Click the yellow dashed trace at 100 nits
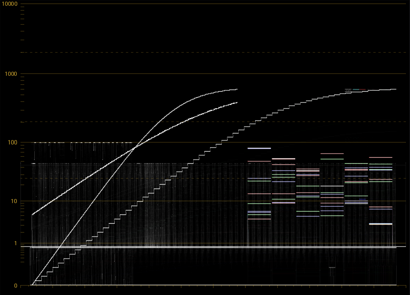 coord(82,142)
